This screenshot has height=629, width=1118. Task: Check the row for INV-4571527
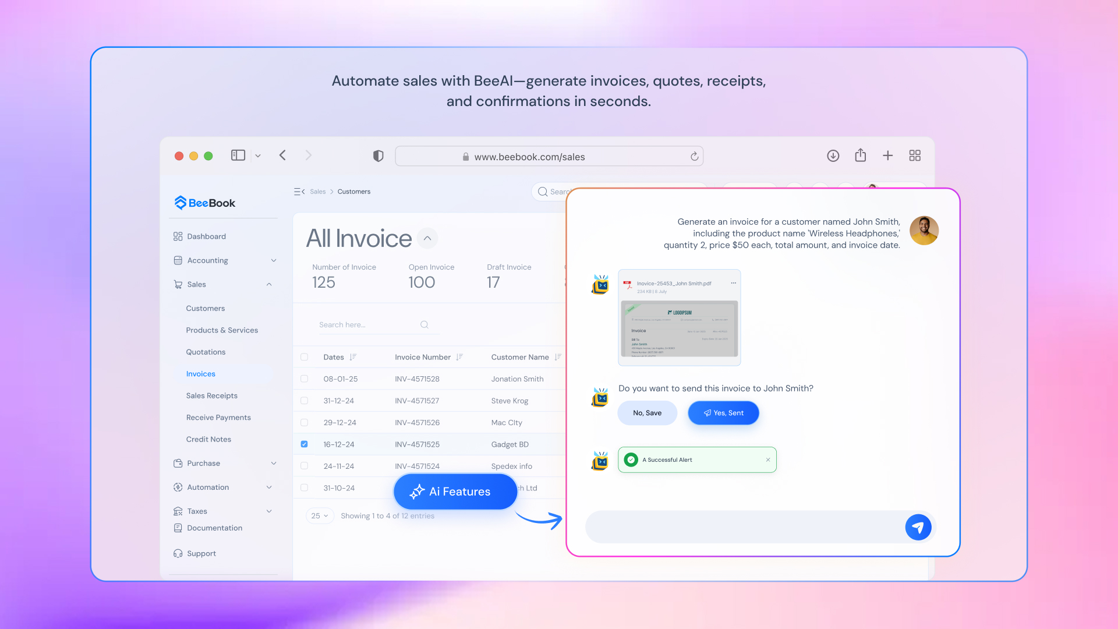click(x=304, y=401)
